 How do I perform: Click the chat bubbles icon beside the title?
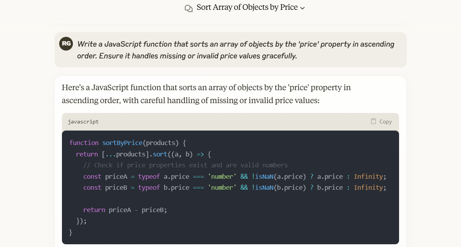pos(189,8)
